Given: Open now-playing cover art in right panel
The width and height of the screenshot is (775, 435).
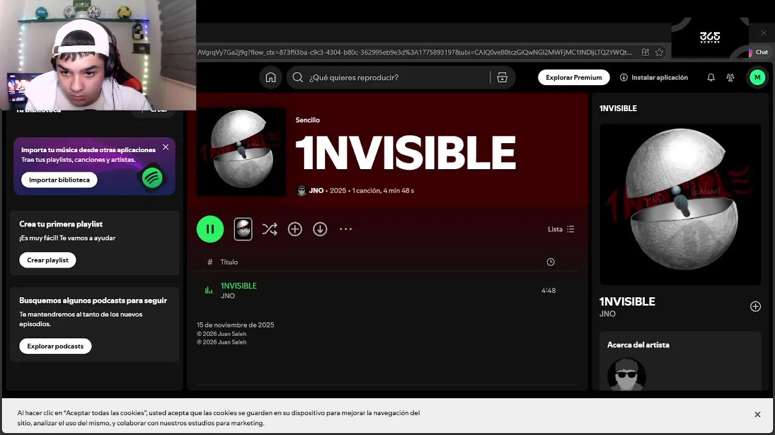Looking at the screenshot, I should pos(680,204).
